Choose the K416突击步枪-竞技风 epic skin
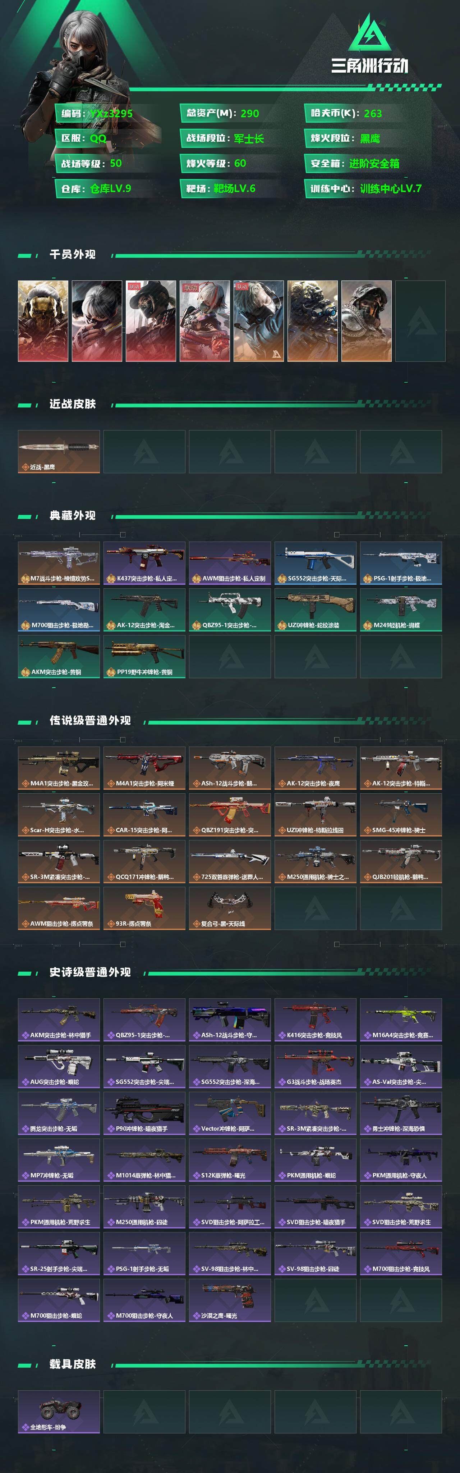 point(316,1020)
